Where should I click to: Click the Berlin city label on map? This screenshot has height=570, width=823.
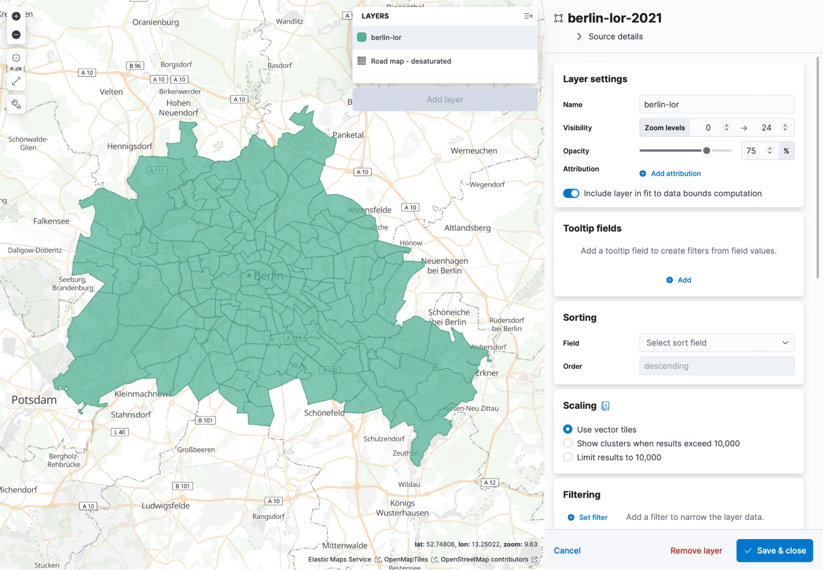tap(268, 276)
